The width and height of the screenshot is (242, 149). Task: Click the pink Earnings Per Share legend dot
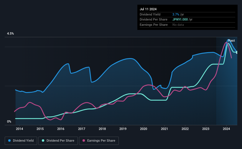(x=84, y=140)
